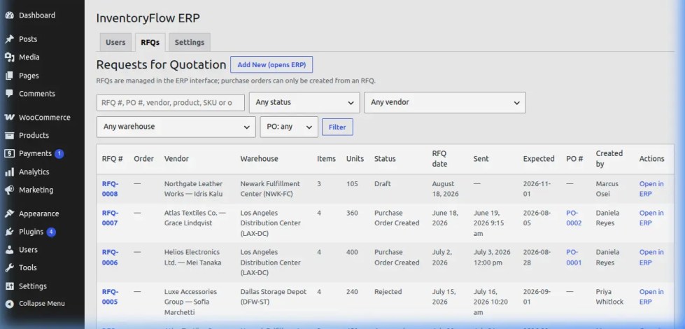Click the Media library icon
The width and height of the screenshot is (685, 329).
[9, 57]
